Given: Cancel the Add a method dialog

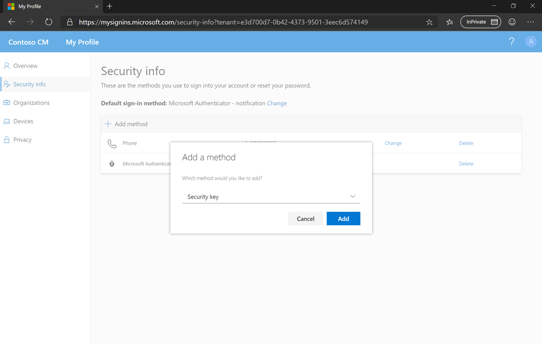Looking at the screenshot, I should pos(305,219).
